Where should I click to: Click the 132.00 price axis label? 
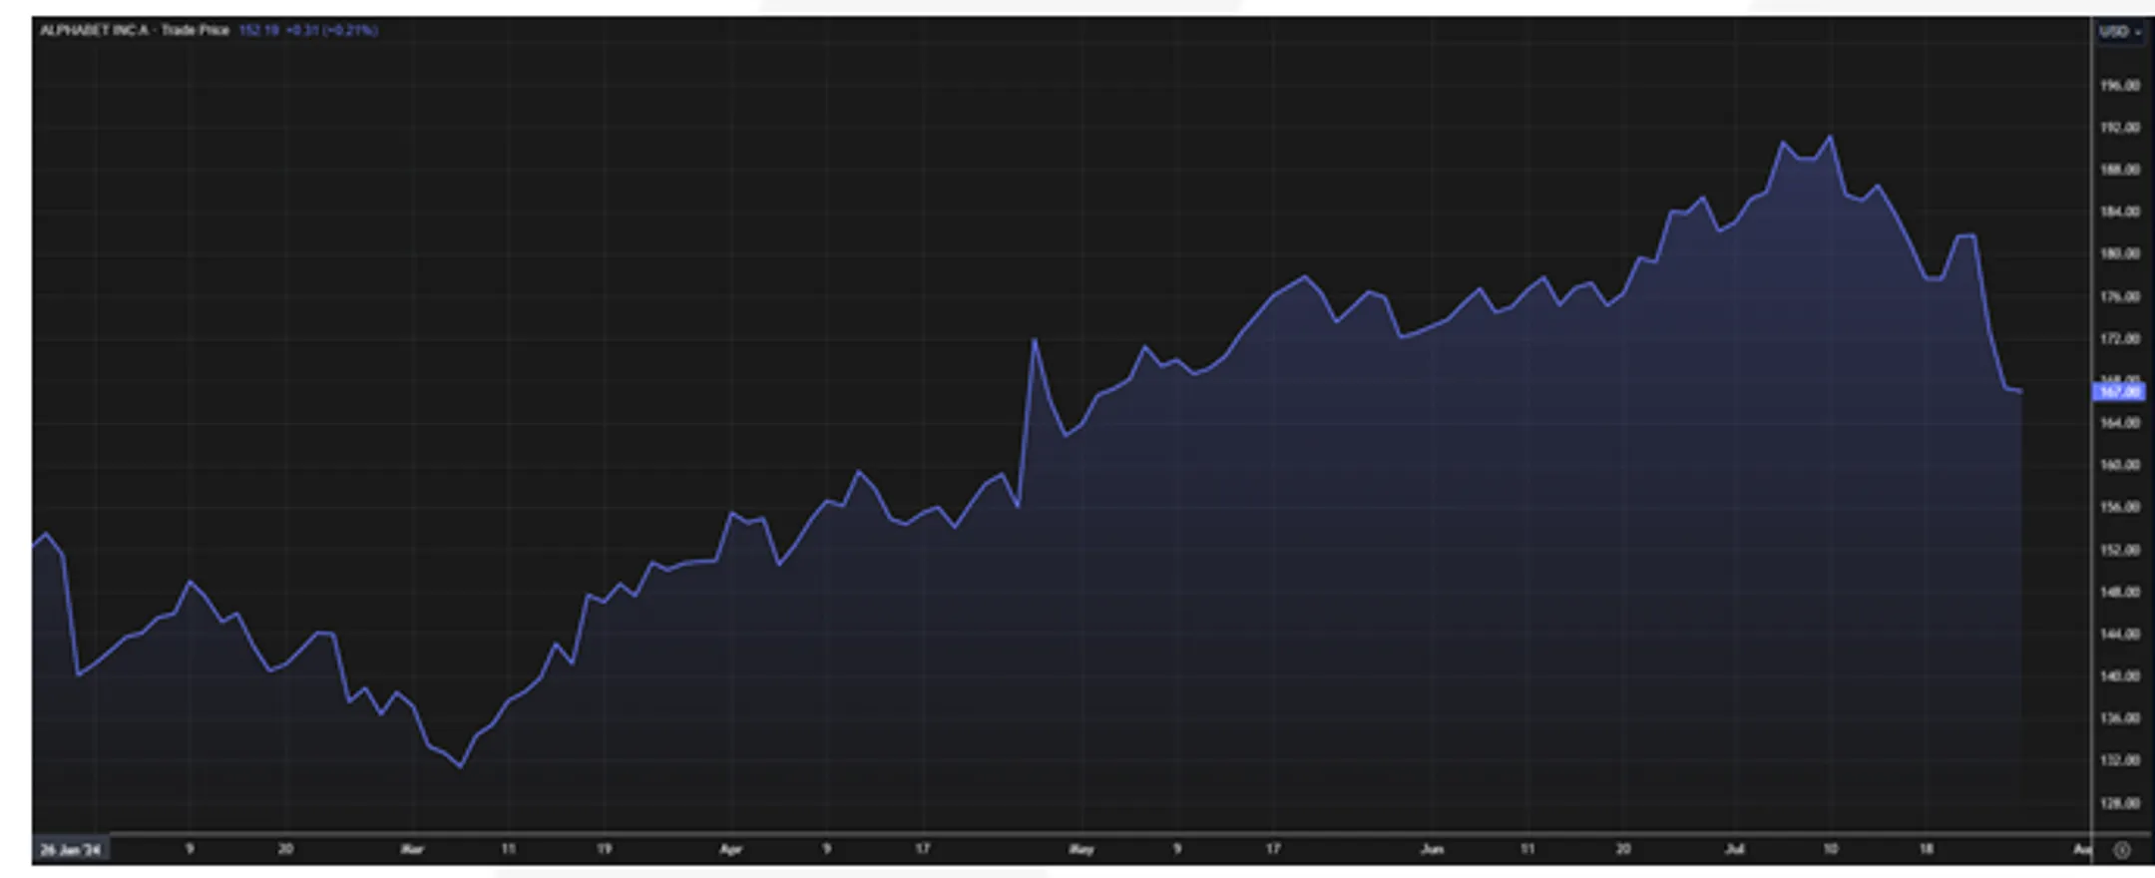(x=2119, y=760)
